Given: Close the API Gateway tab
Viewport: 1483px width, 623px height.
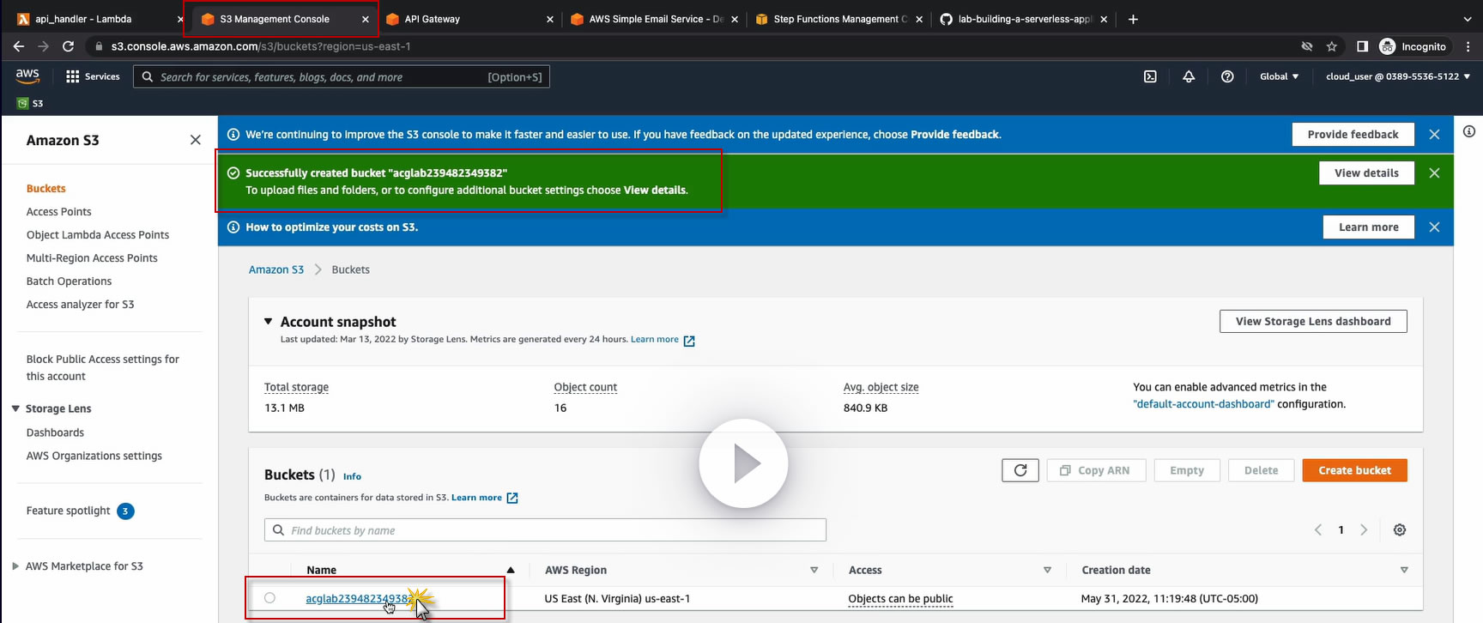Looking at the screenshot, I should [550, 19].
